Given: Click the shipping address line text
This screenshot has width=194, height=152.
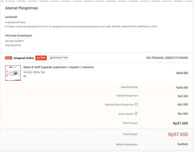Looking at the screenshot, I should [81, 27].
